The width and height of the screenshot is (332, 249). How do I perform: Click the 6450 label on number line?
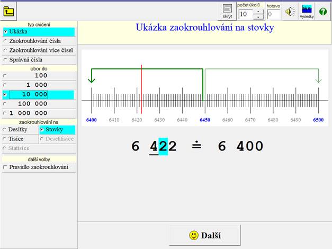click(x=205, y=120)
